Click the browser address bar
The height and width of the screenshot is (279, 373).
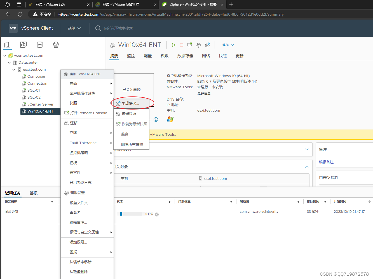point(171,14)
